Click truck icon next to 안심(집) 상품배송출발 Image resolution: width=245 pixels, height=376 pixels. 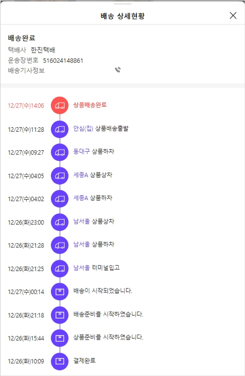point(60,129)
